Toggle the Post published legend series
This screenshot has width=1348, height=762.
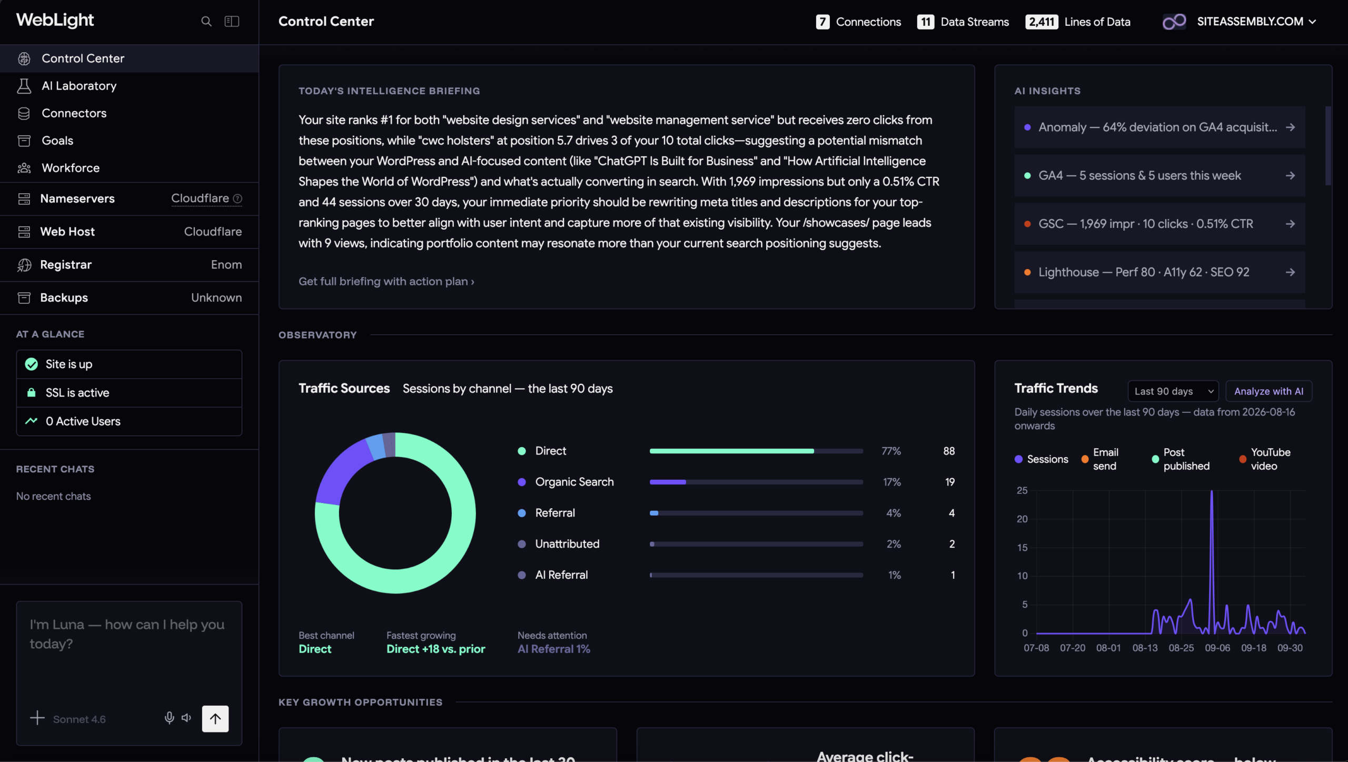pos(1181,459)
